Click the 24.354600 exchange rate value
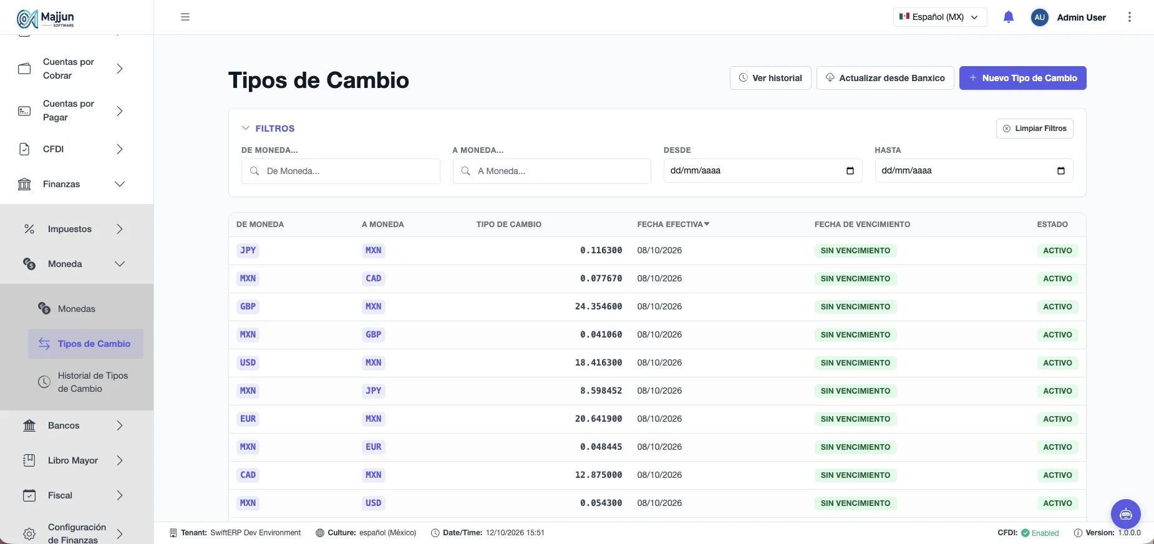Image resolution: width=1154 pixels, height=544 pixels. click(x=599, y=307)
